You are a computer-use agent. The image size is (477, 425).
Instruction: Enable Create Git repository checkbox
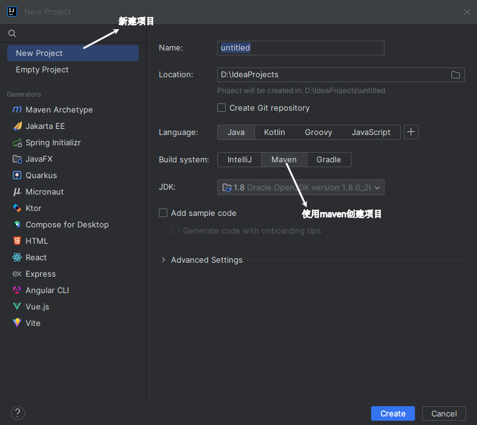pyautogui.click(x=221, y=108)
